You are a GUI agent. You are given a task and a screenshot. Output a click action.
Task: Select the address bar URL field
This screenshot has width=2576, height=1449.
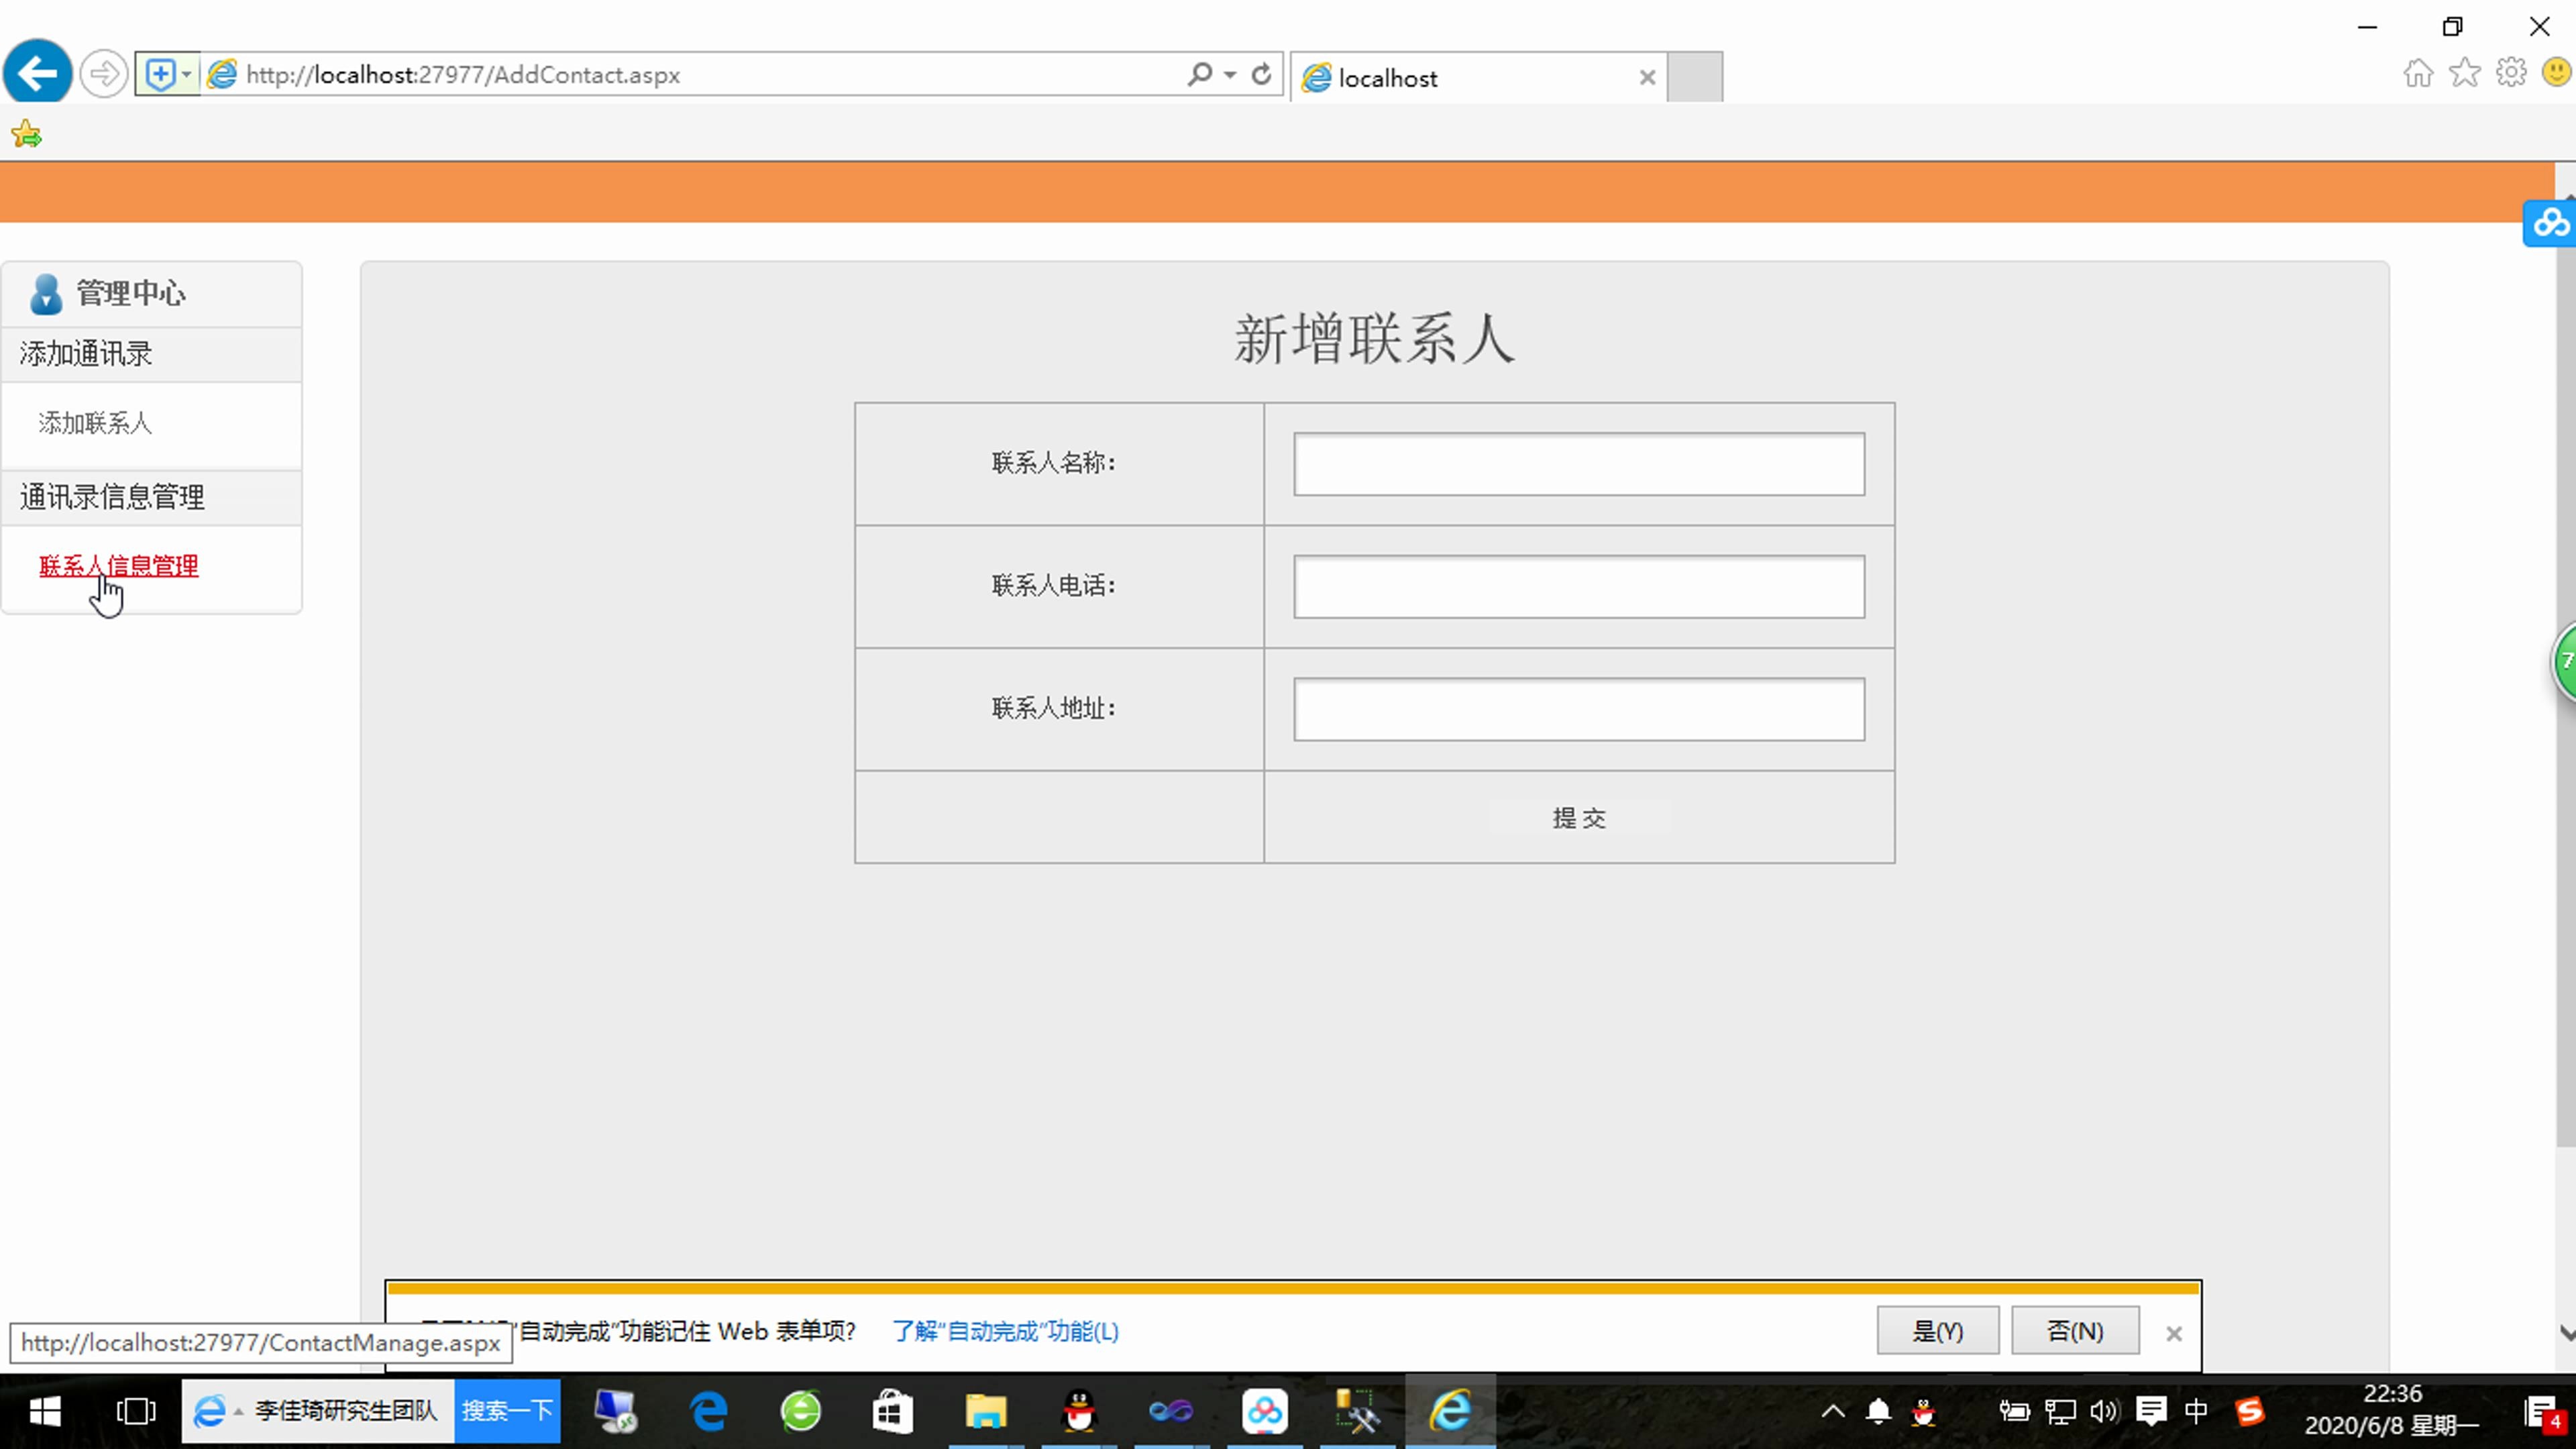pos(700,74)
